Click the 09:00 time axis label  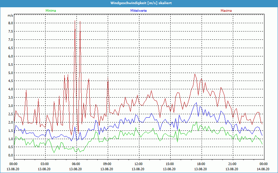pyautogui.click(x=108, y=164)
